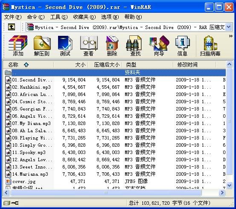Image resolution: width=236 pixels, height=209 pixels.
Task: Select file 10.Simply Gro...
Action: pos(32,145)
